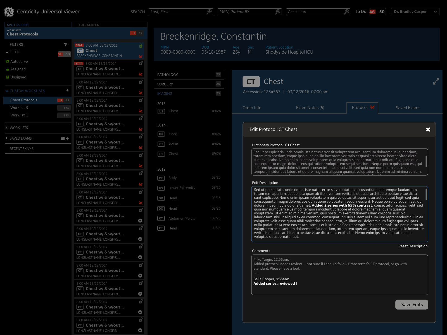The height and width of the screenshot is (335, 447).
Task: Click the CT icon for Abdomen/Pelvis
Action: pos(161,218)
